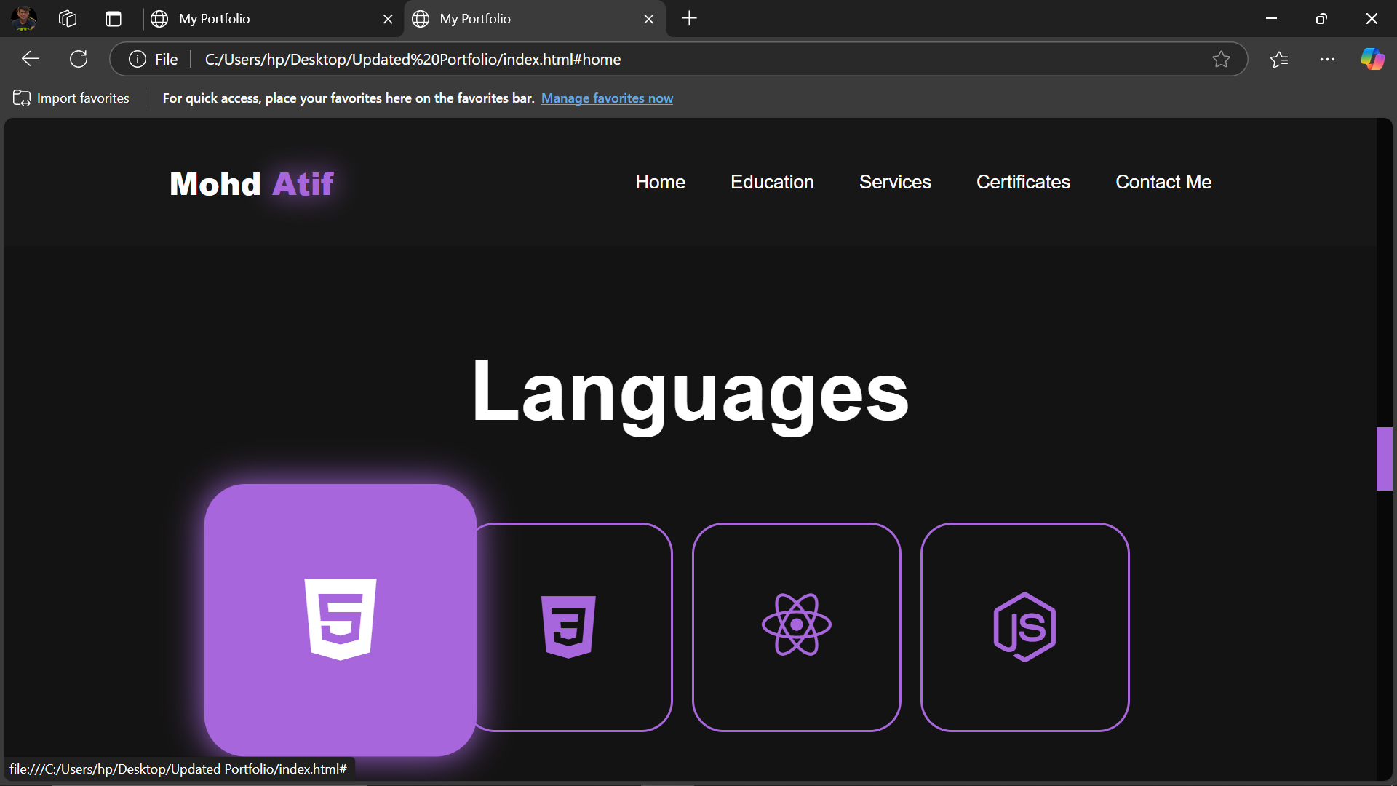Open a new browser tab
This screenshot has width=1397, height=786.
coord(688,18)
